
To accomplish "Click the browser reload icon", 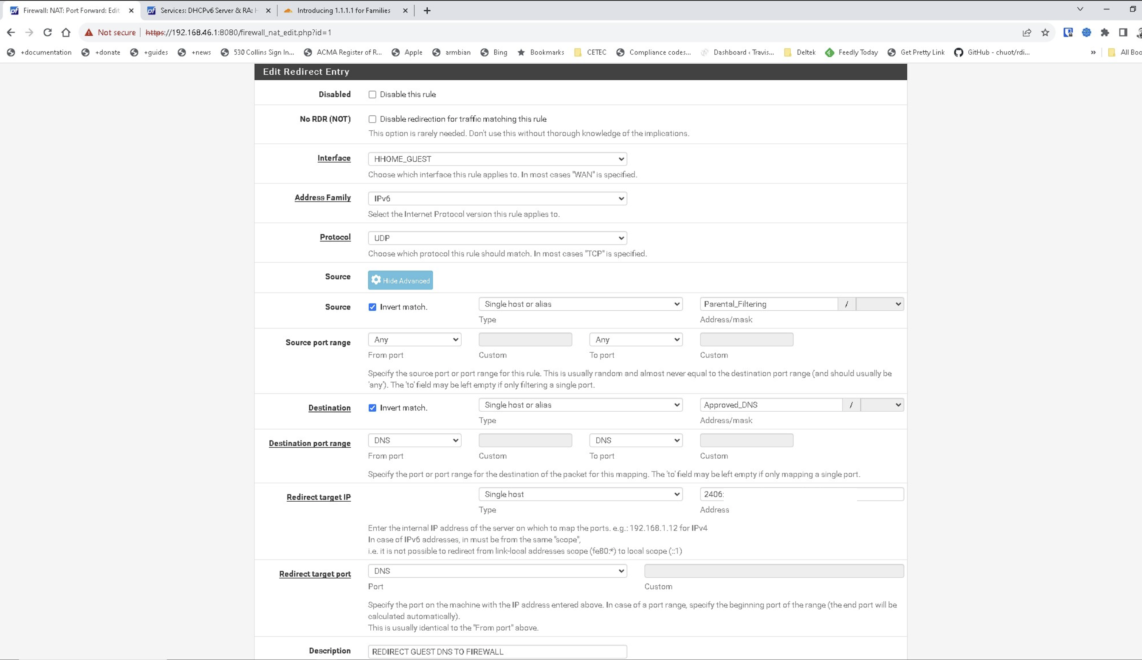I will (48, 32).
